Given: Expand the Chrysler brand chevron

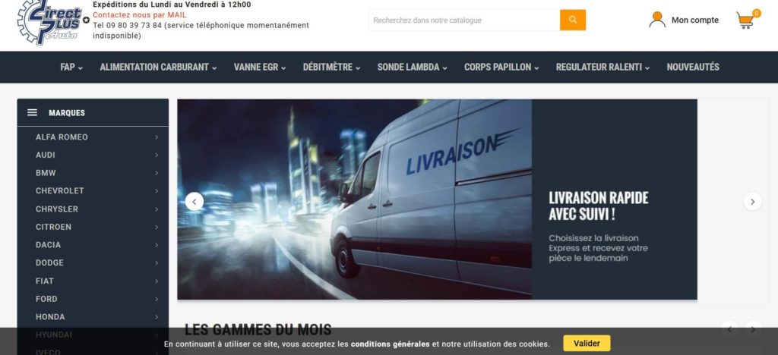Looking at the screenshot, I should click(x=157, y=209).
